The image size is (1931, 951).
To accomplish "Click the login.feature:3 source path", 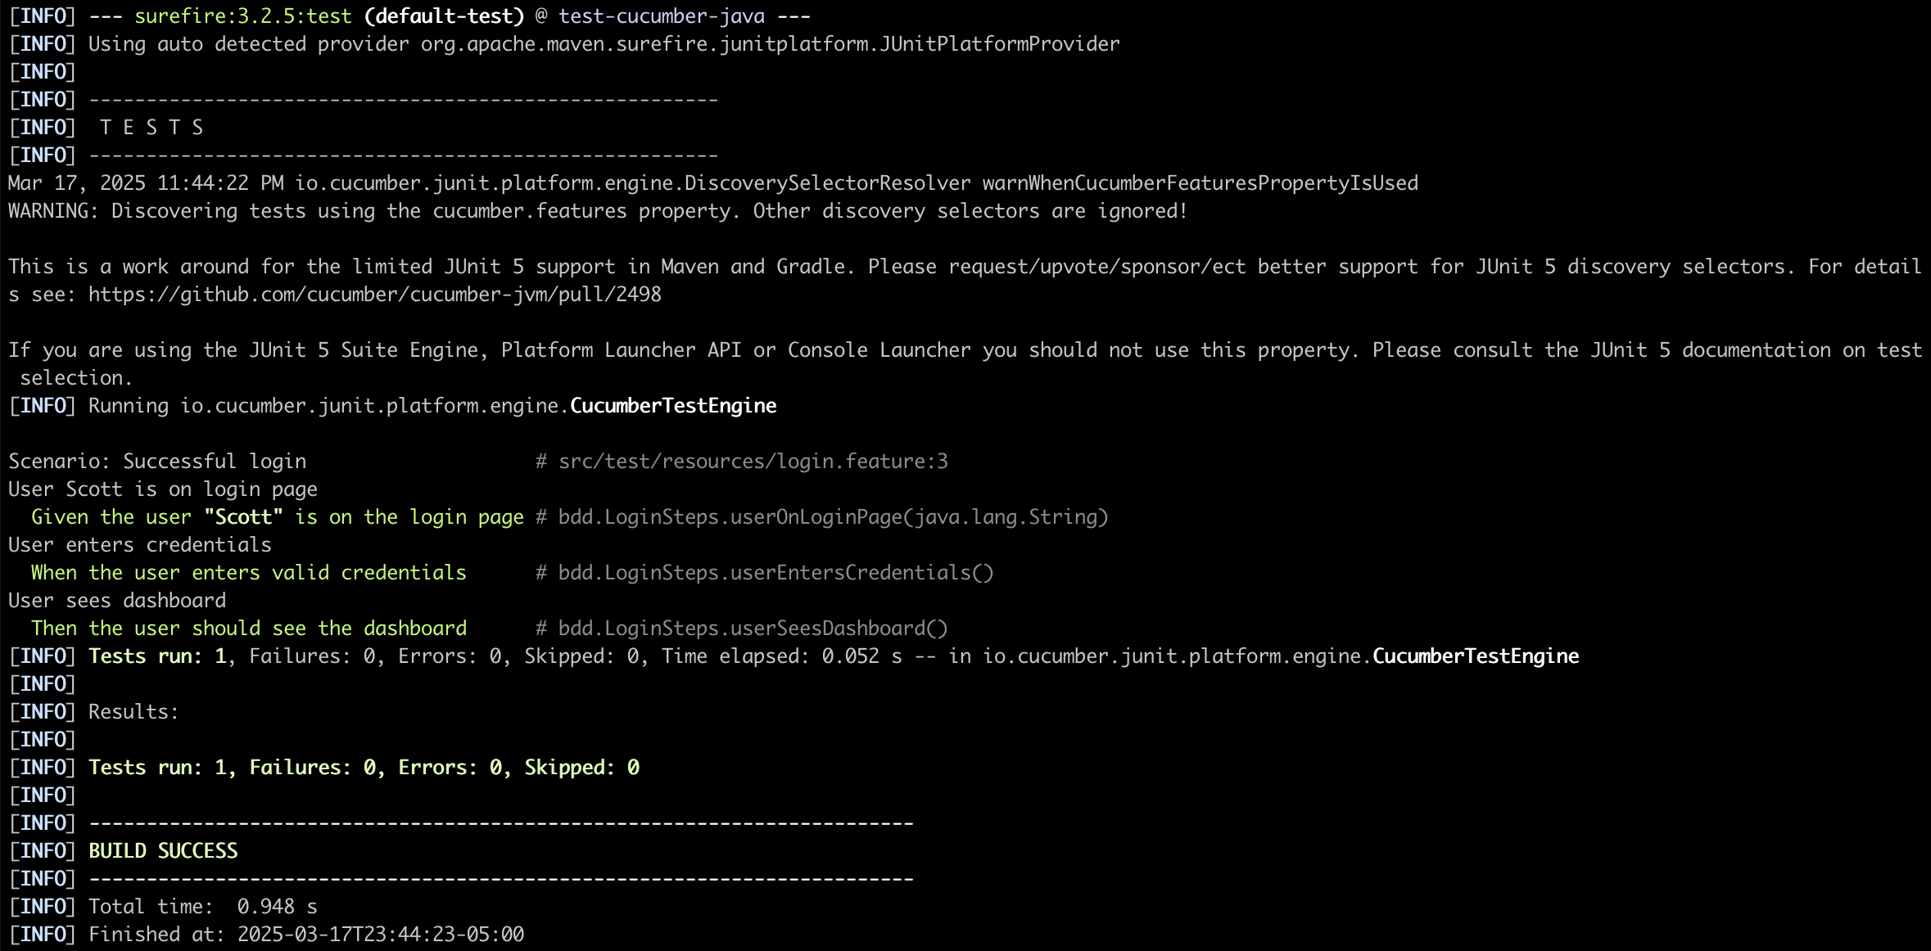I will (x=753, y=462).
